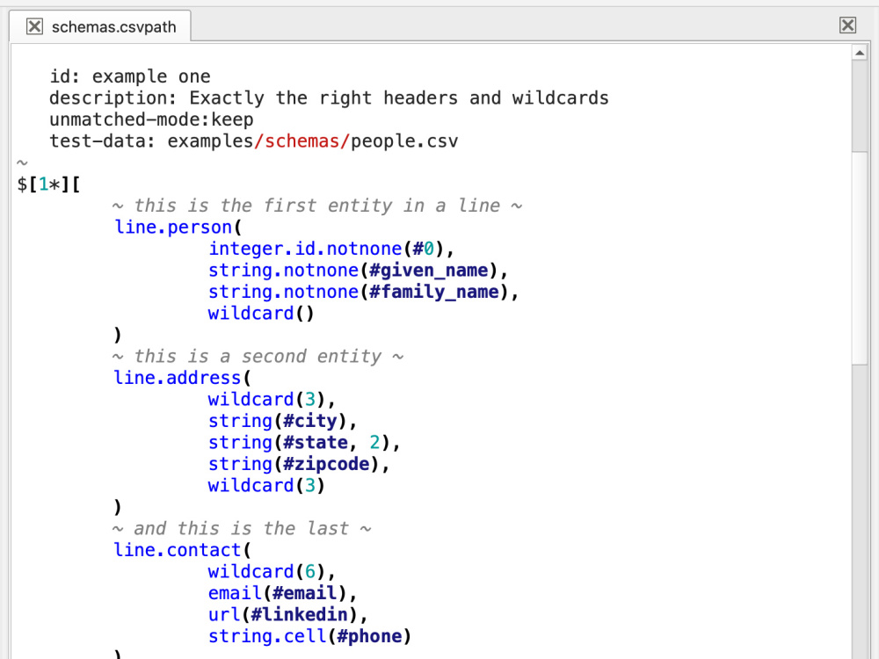
Task: Click 'string(#zipcode)' line
Action: 299,464
